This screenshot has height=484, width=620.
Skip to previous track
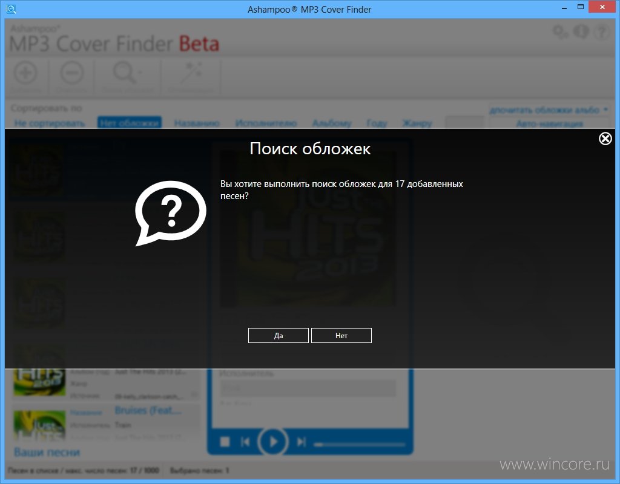245,442
